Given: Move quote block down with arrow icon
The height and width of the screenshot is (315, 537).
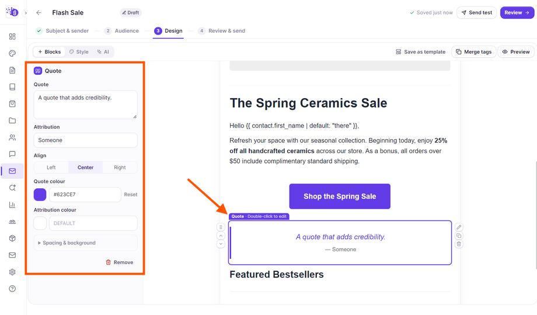Looking at the screenshot, I should tap(221, 244).
